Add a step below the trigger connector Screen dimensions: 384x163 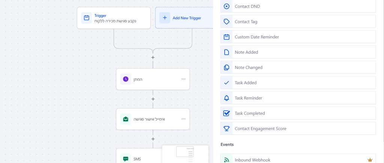(x=153, y=57)
